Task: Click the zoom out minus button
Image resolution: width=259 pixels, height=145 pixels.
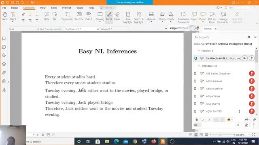Action: (210, 135)
